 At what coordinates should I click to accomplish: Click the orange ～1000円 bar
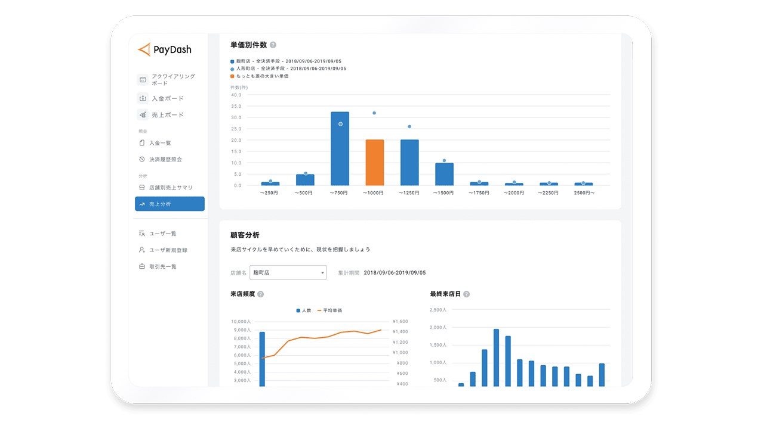[375, 163]
